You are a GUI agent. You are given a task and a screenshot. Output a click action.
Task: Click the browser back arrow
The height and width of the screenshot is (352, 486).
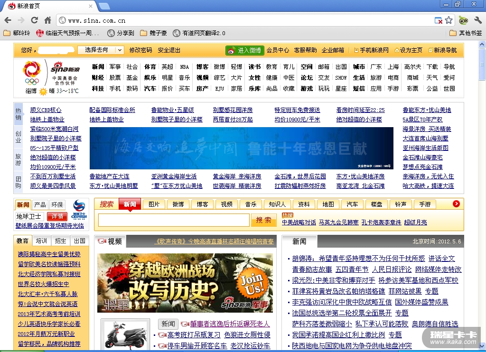pyautogui.click(x=8, y=20)
